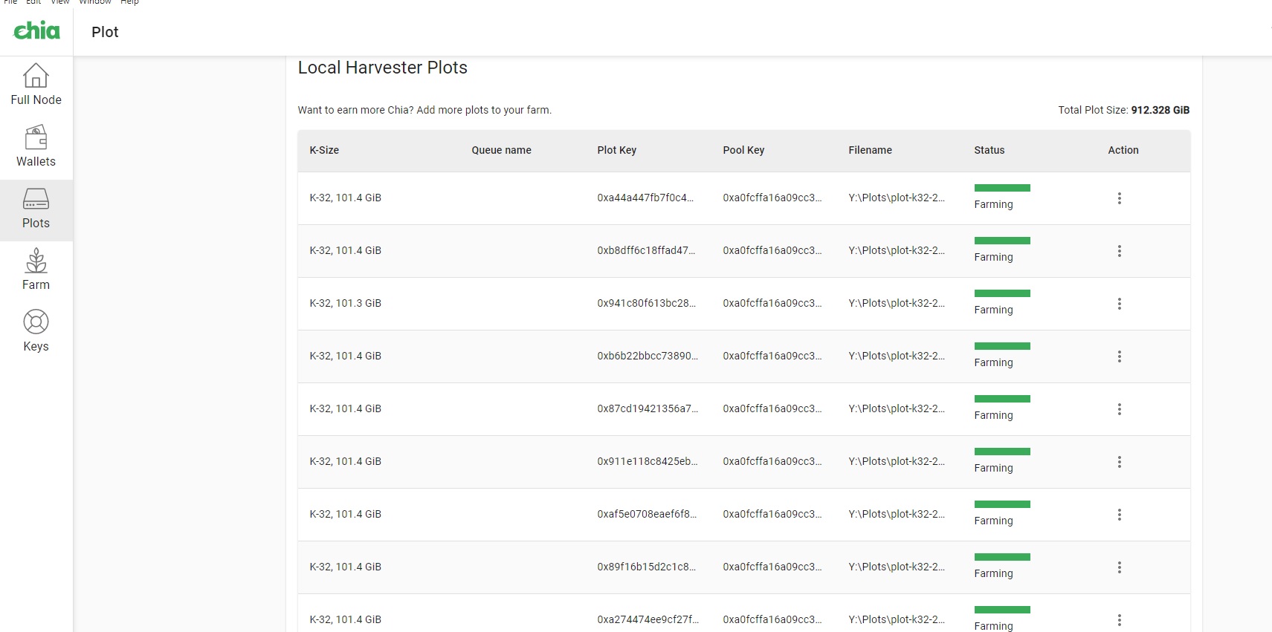Click pool key in 0x89f16b15d2c1c8 row

(x=772, y=567)
